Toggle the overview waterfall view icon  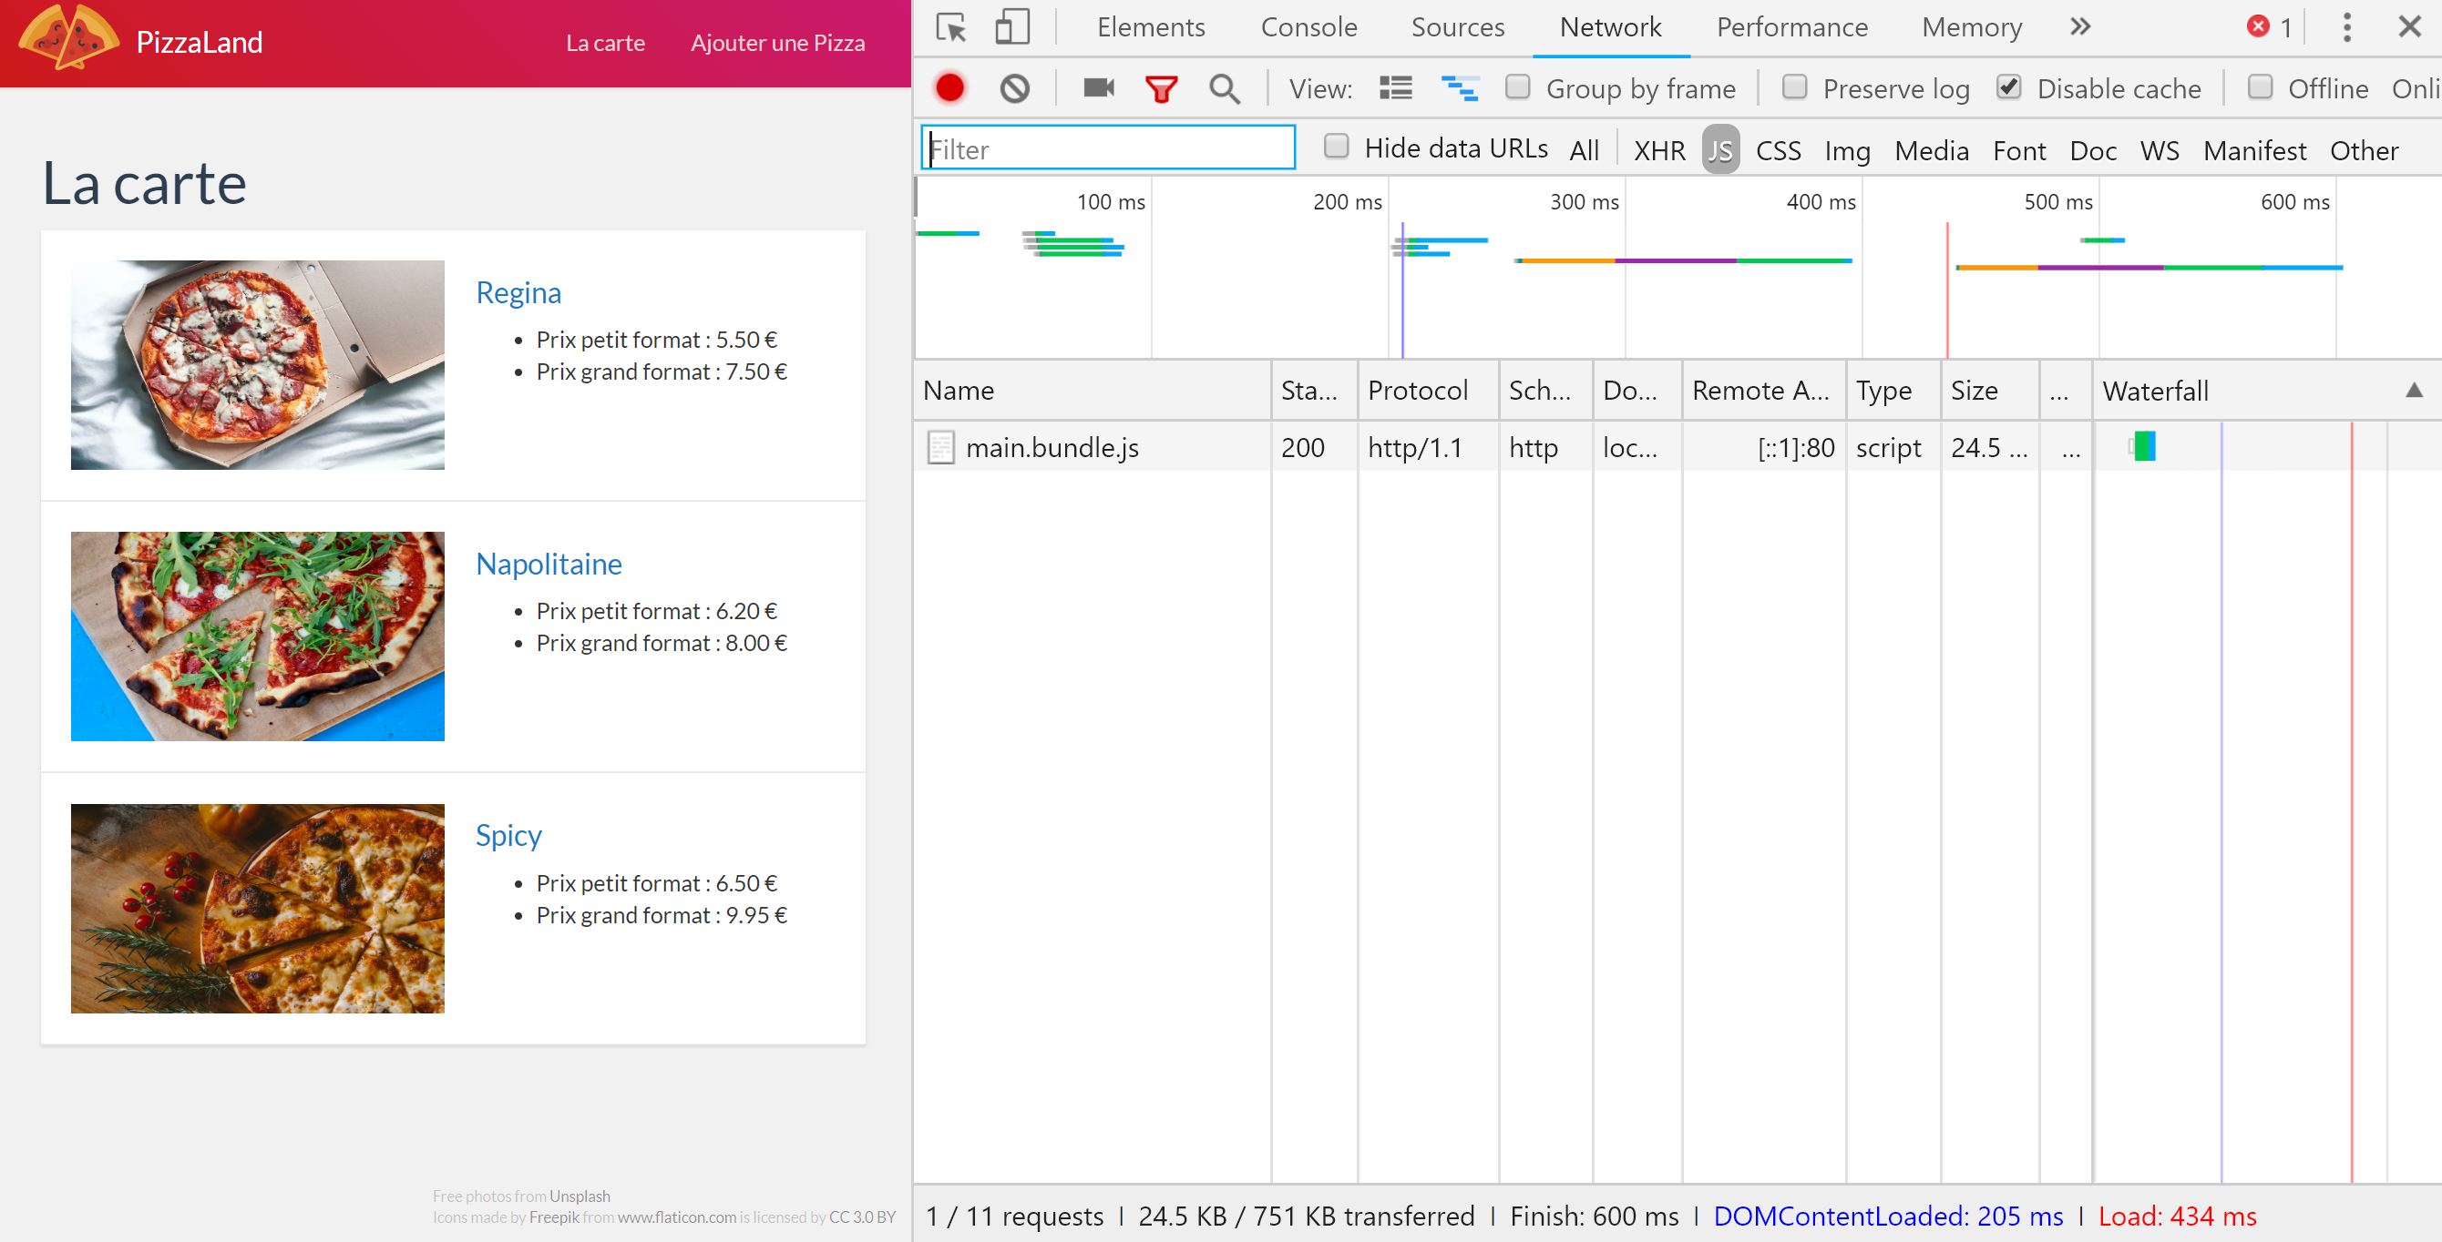tap(1460, 88)
